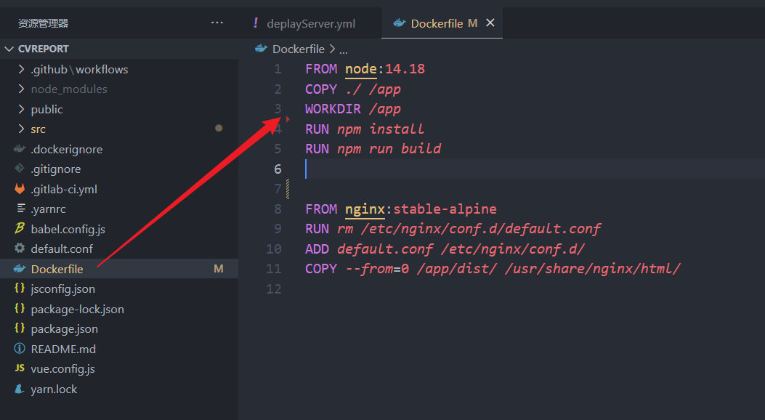Click the Yarn icon next to .yarnrc

(x=20, y=209)
